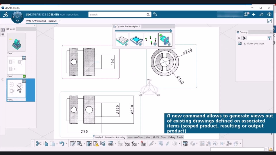
Task: Click the notepad with warning triangle icon
Action: tap(96, 144)
